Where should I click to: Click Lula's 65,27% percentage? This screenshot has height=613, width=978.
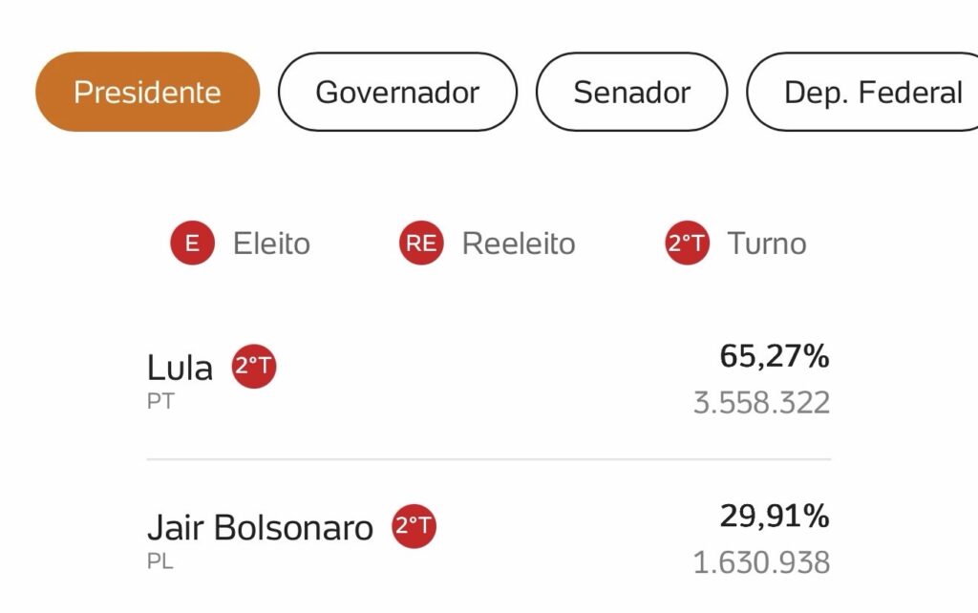pyautogui.click(x=775, y=357)
